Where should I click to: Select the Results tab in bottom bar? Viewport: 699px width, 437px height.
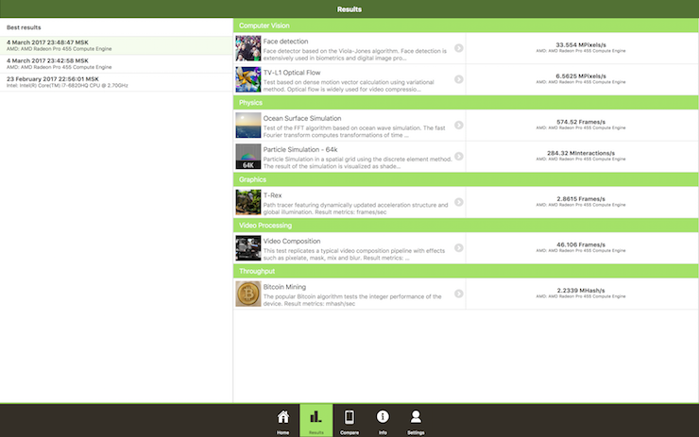[316, 421]
